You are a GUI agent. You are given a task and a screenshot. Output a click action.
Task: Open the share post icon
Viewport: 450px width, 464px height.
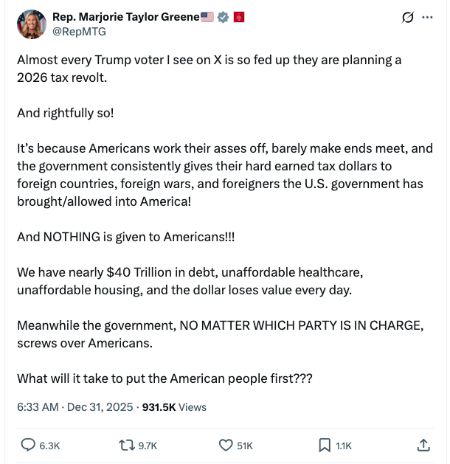[x=423, y=445]
